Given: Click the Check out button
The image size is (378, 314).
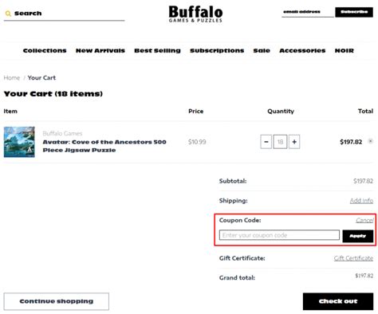Looking at the screenshot, I should (x=338, y=301).
